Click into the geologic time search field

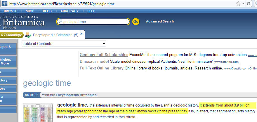(x=95, y=22)
